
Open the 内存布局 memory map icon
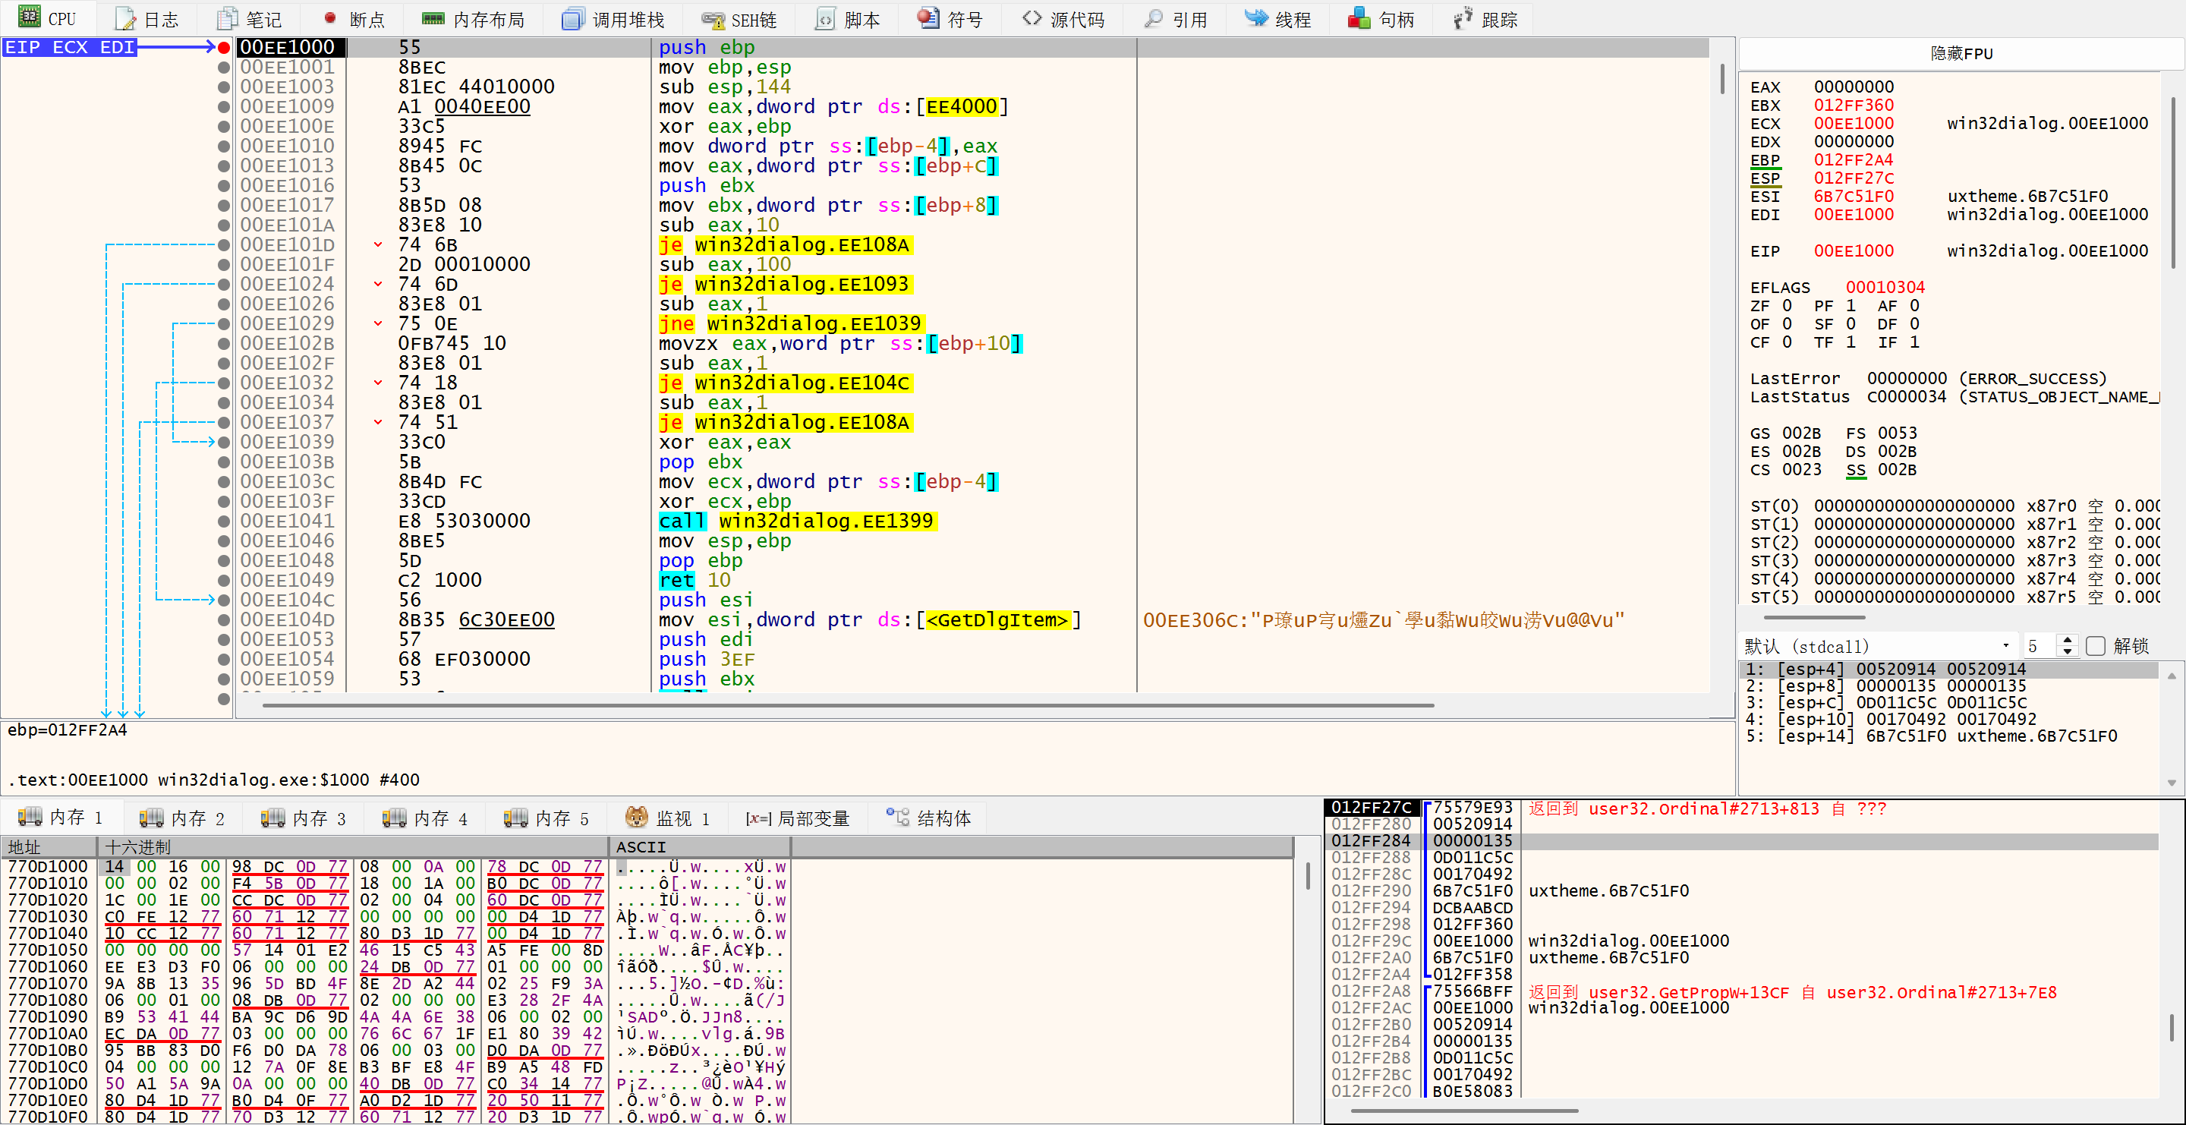433,19
